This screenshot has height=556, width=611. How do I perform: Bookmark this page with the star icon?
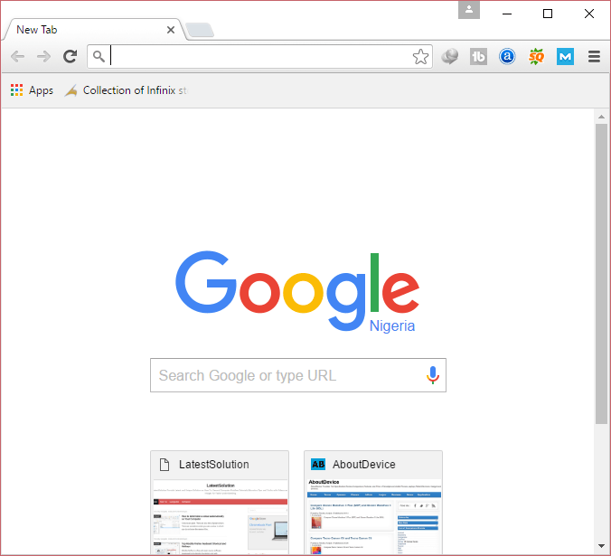click(x=420, y=57)
